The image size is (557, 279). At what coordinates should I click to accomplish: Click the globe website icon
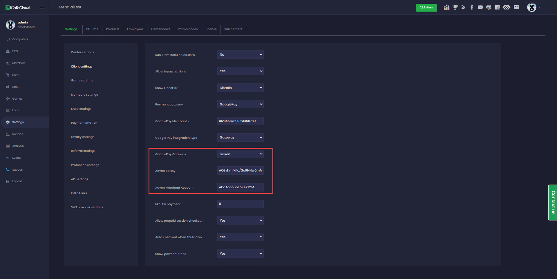489,7
